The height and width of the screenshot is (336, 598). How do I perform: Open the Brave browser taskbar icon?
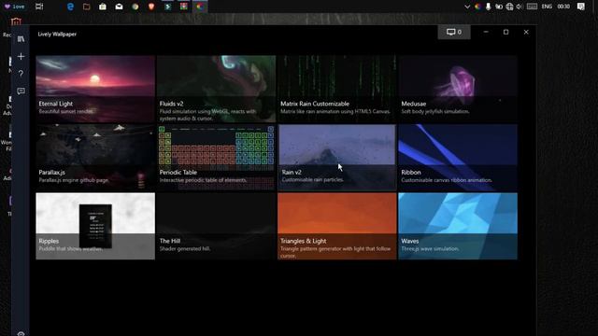[151, 7]
